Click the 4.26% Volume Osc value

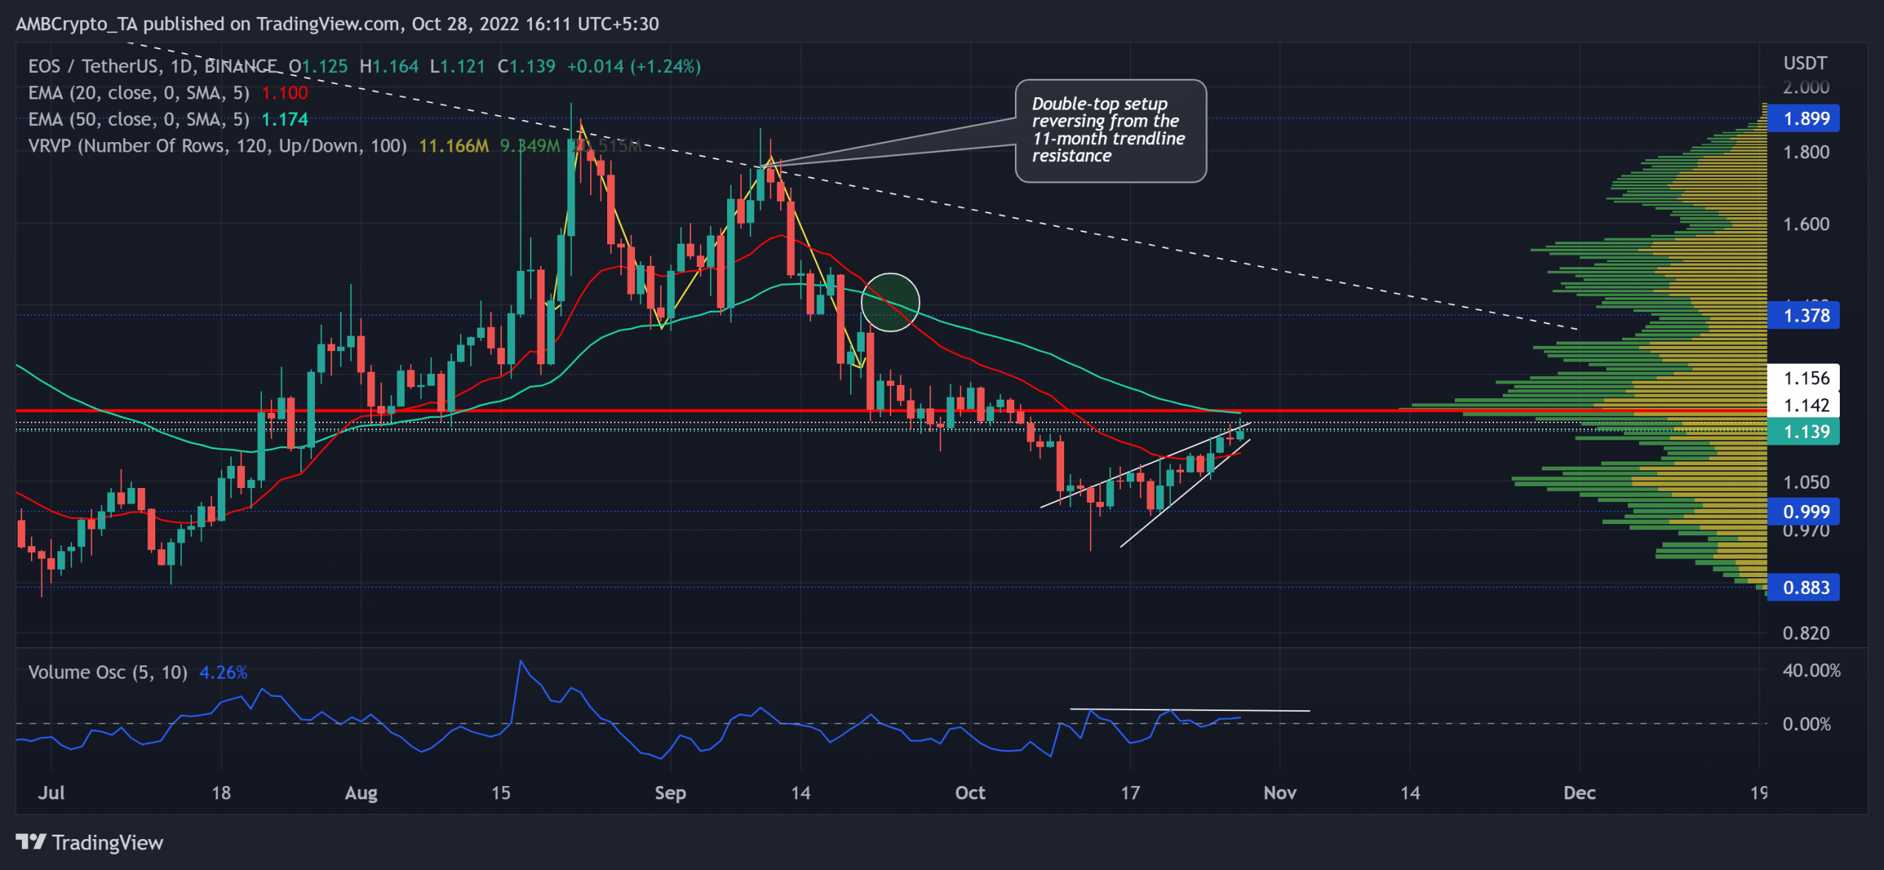223,673
